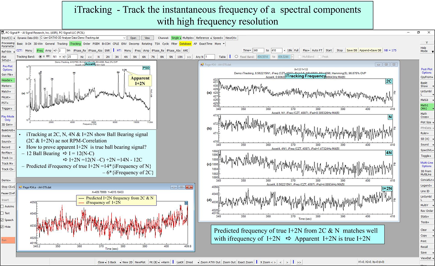This screenshot has width=435, height=266.
Task: Click the SNR button in CZT row
Action: 107,50
